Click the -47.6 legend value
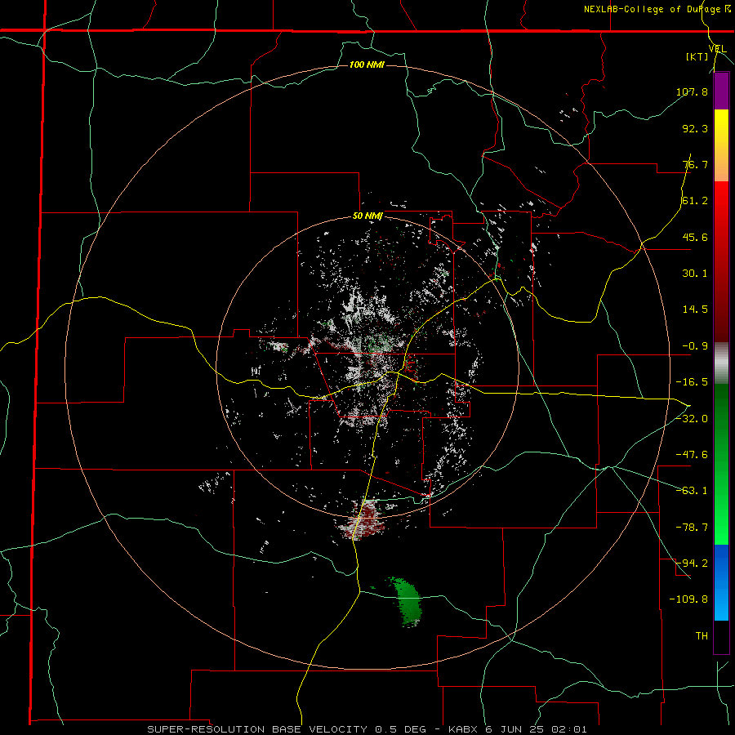The width and height of the screenshot is (735, 735). coord(692,455)
